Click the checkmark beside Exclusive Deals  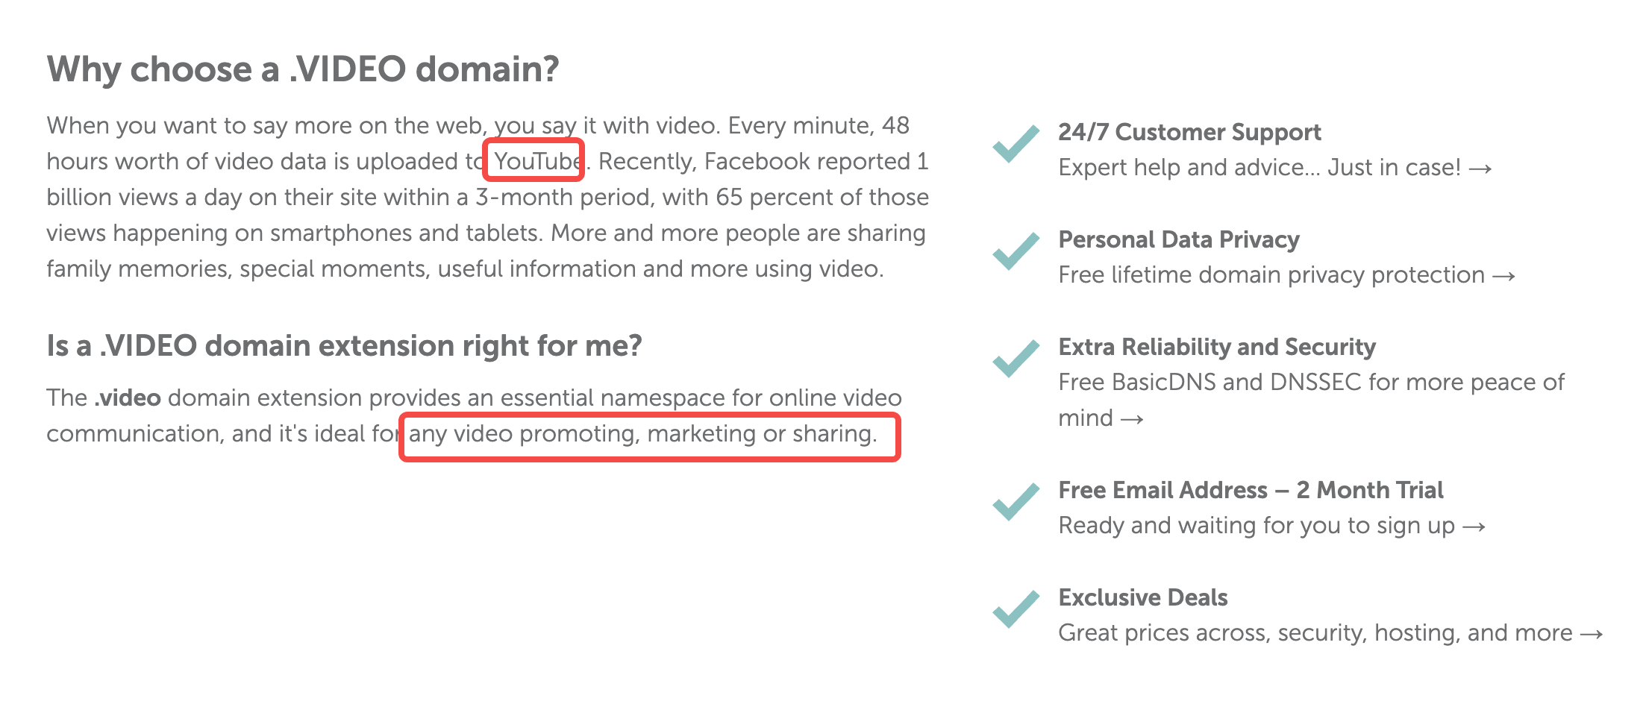tap(1016, 609)
